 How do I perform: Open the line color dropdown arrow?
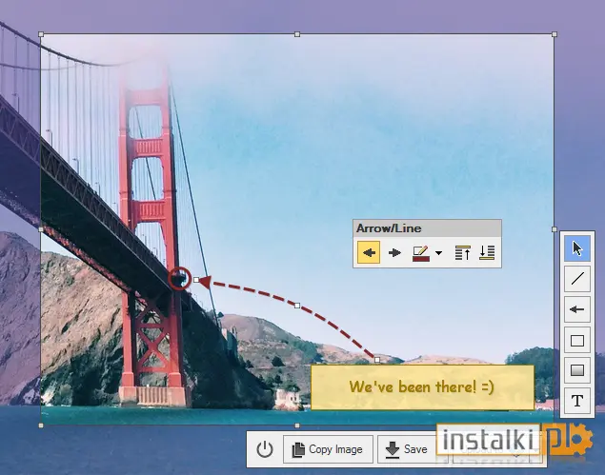point(438,253)
